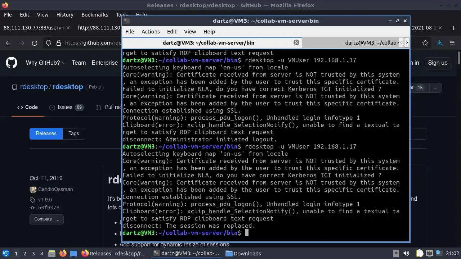The image size is (461, 259).
Task: Launch the file manager from taskbar quicklaunch
Action: [51, 253]
